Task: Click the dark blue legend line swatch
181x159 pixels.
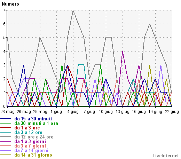Action: pyautogui.click(x=6, y=119)
